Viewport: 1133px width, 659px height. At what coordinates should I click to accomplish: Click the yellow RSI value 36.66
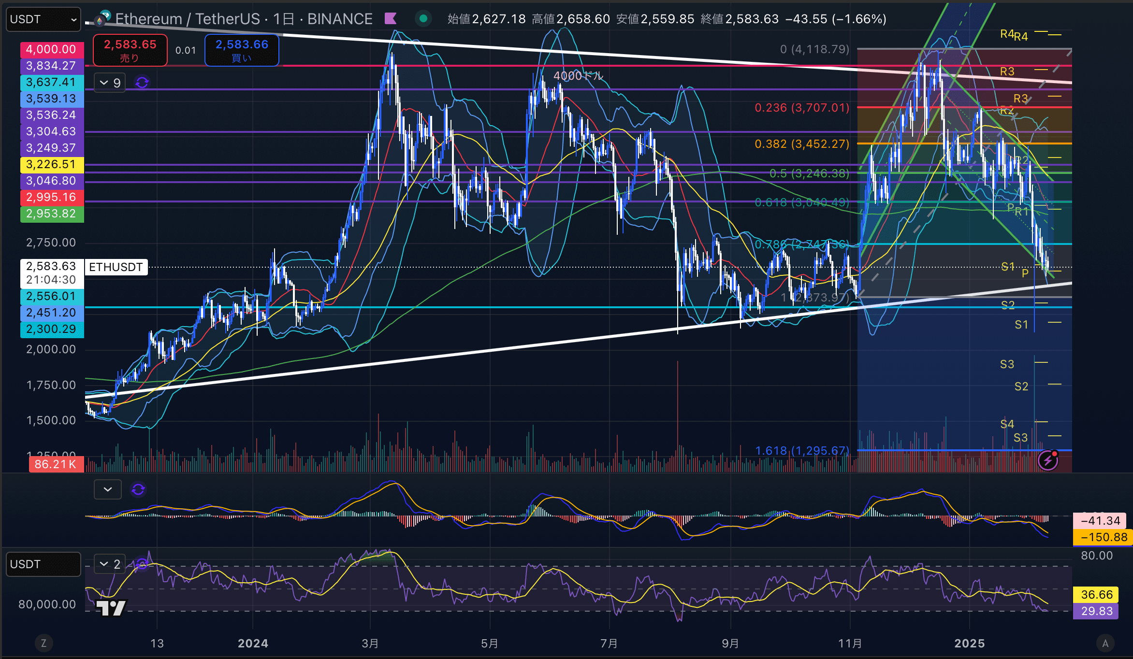click(1097, 595)
